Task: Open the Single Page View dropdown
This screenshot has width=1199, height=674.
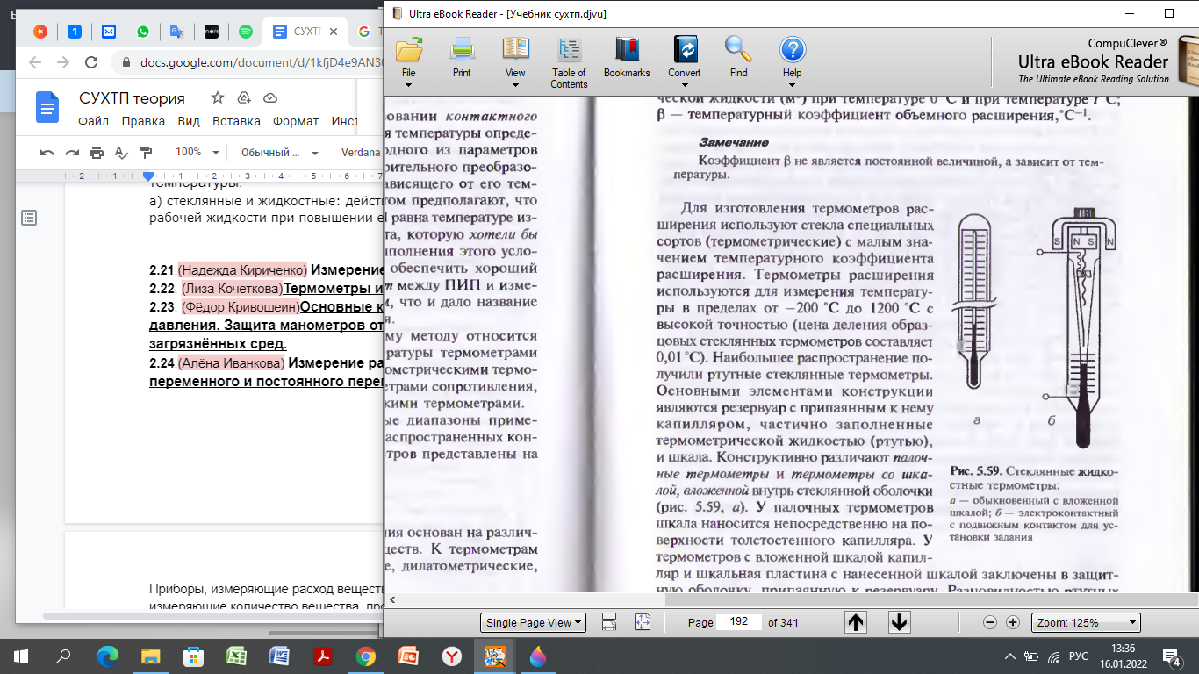Action: point(534,622)
